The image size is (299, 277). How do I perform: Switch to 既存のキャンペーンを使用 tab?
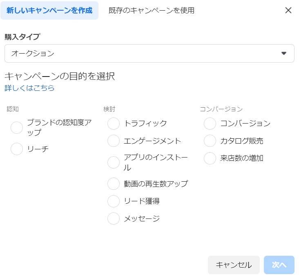point(151,10)
